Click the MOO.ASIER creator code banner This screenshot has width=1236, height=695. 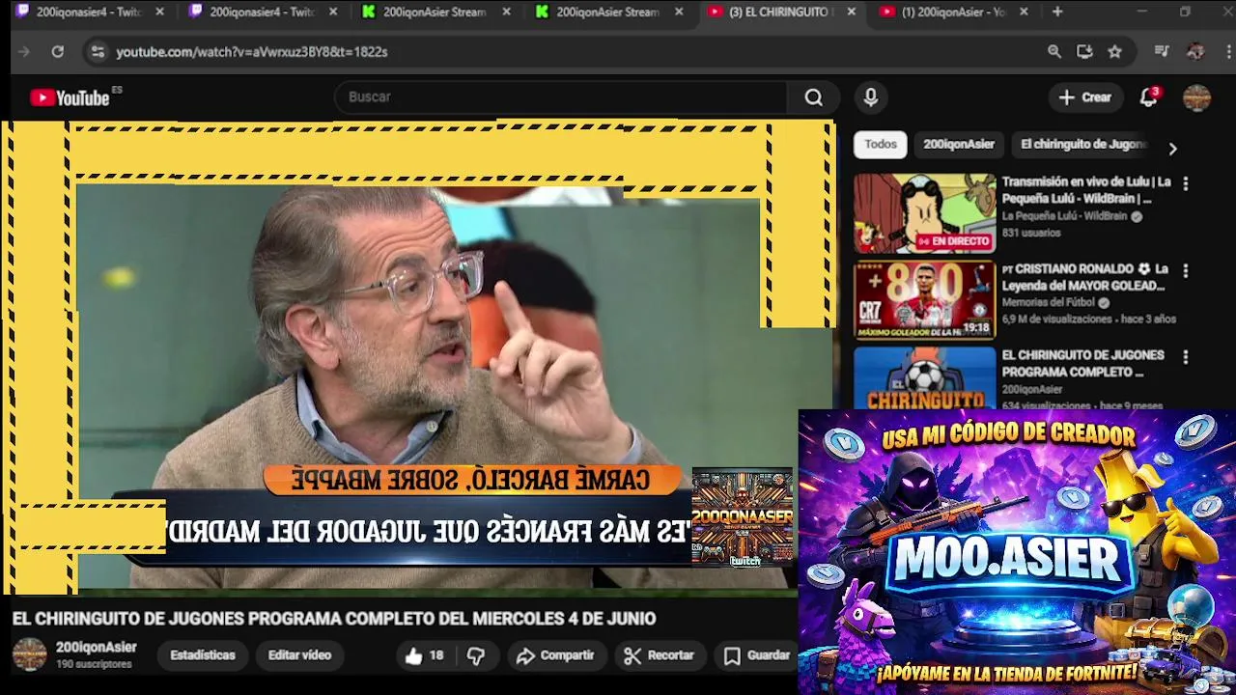1017,551
